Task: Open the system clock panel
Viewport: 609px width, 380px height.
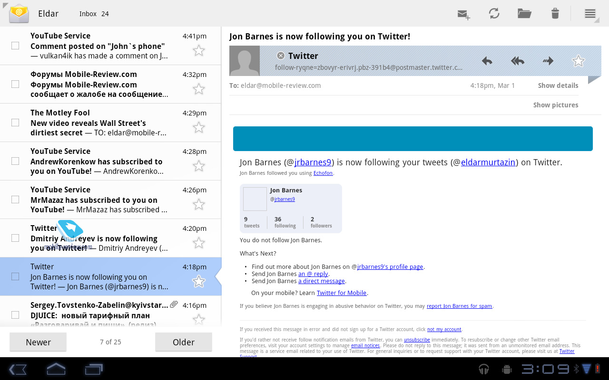Action: pos(545,369)
